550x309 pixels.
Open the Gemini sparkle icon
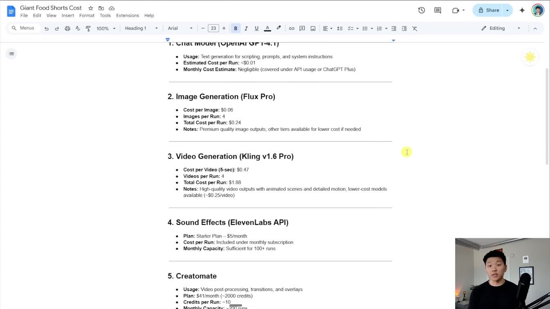click(522, 10)
